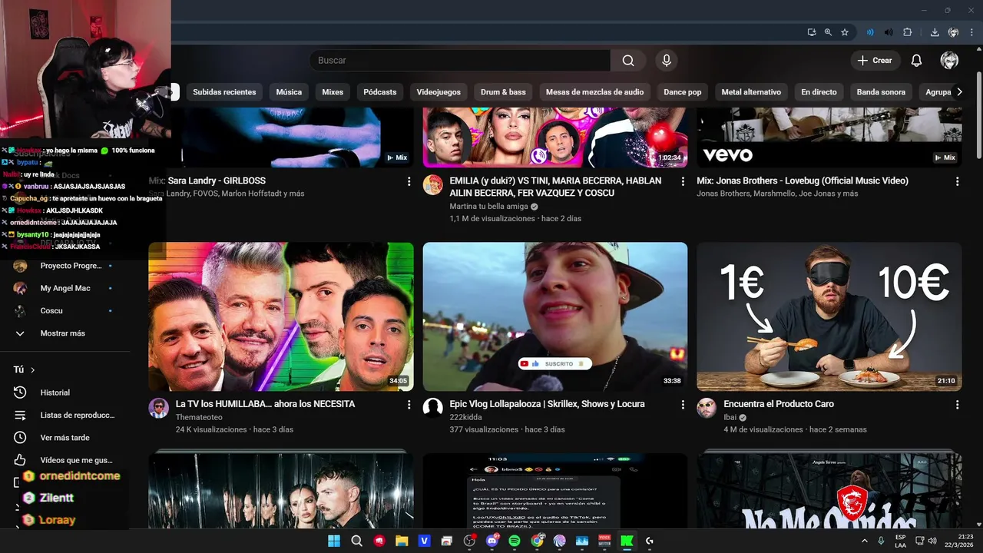Click the speaker volume extension icon
Image resolution: width=983 pixels, height=553 pixels.
coord(889,32)
